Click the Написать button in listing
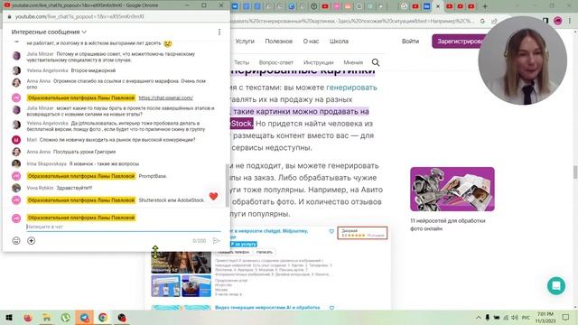 coord(265,252)
